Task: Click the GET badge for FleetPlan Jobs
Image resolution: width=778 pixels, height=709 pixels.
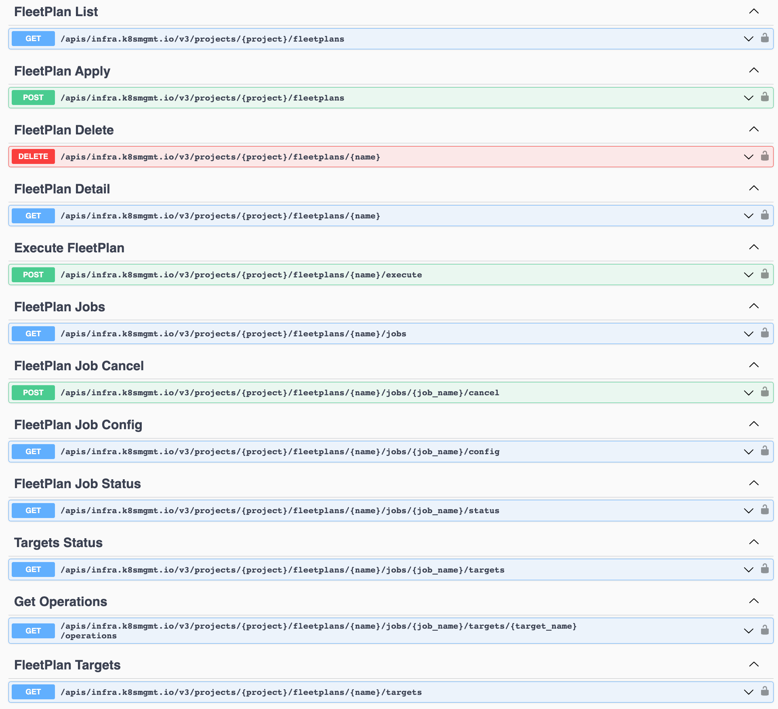Action: [x=33, y=334]
